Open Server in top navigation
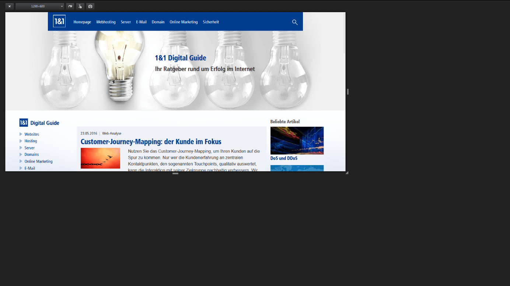This screenshot has height=286, width=510. (126, 22)
